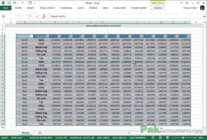Click the form icon in quick access toolbar

pos(30,3)
